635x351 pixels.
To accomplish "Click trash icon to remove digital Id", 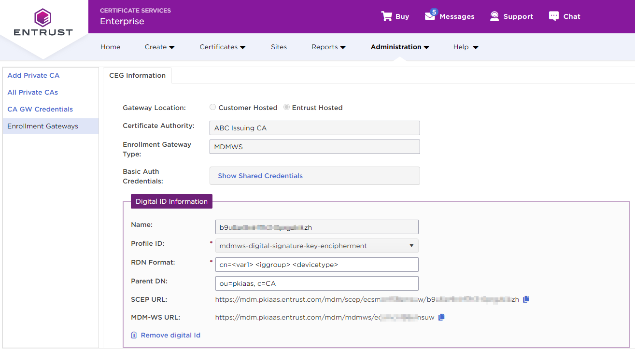I will (x=134, y=335).
